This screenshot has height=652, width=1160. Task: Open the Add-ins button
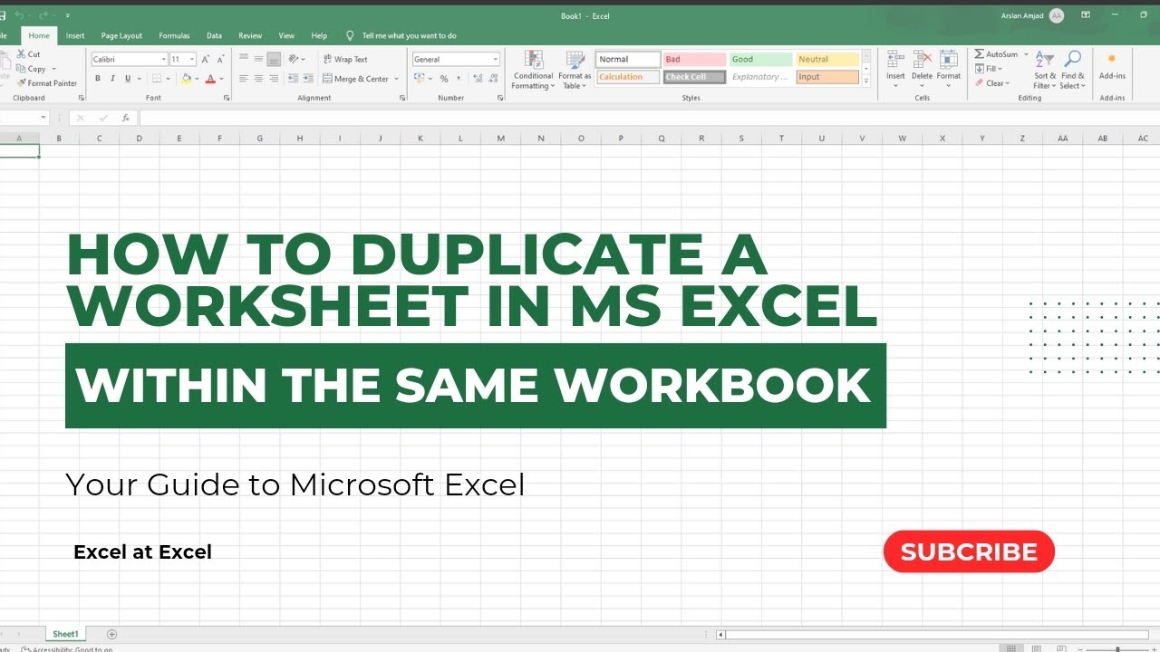click(x=1112, y=65)
